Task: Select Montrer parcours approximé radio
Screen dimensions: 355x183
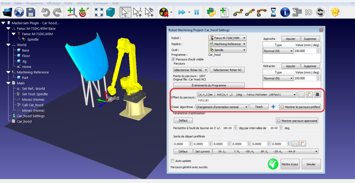Action: (297, 121)
